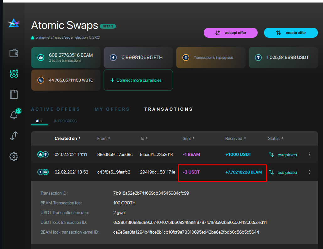323x249 pixels.
Task: Click Connect more currencies
Action: tap(138, 80)
